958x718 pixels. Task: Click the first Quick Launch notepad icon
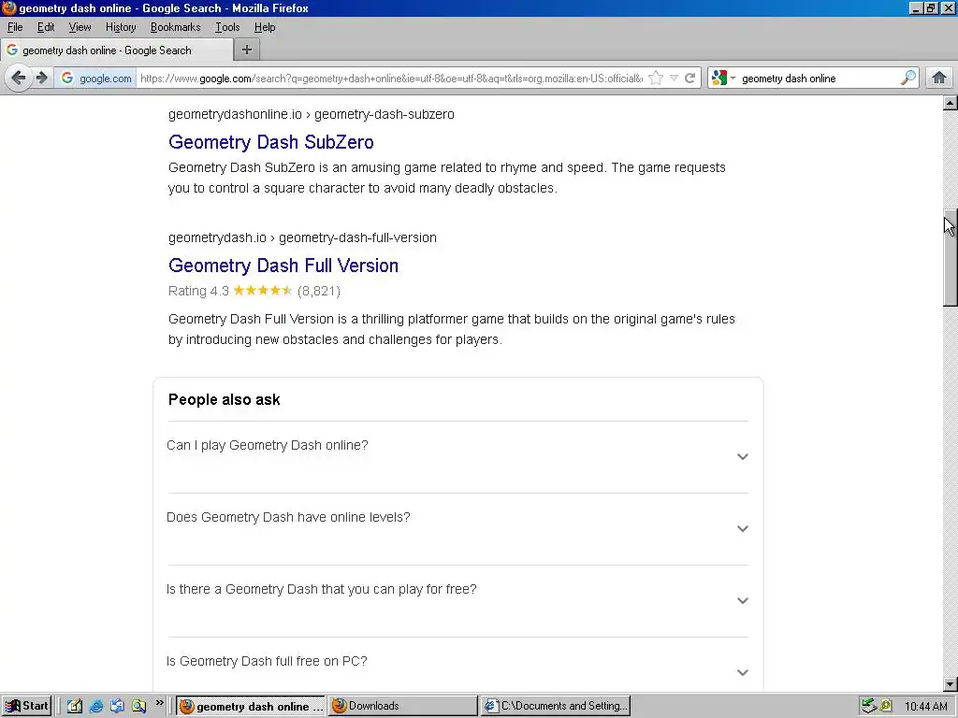tap(75, 706)
